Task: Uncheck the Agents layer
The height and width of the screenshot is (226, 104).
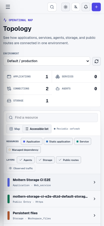Action: [26, 160]
